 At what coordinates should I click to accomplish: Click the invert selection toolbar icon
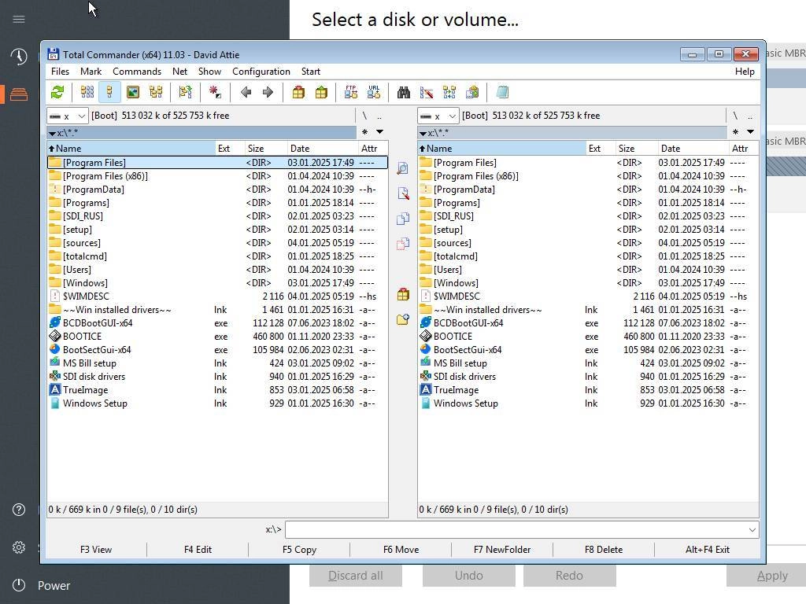click(214, 93)
